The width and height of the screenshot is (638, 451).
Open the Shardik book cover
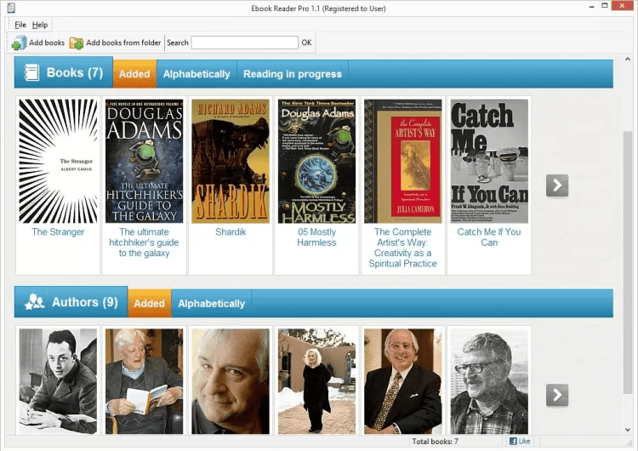click(x=230, y=161)
